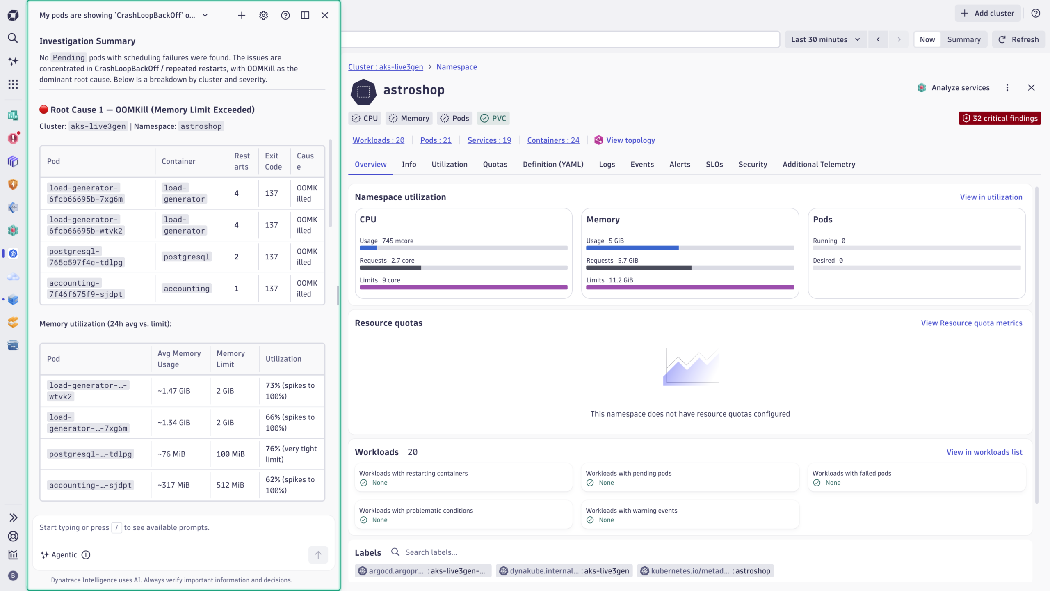
Task: Open assistant settings gear icon
Action: click(263, 15)
